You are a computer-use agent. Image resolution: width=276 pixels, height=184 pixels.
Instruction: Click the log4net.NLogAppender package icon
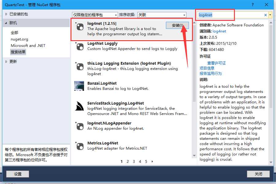(79, 126)
